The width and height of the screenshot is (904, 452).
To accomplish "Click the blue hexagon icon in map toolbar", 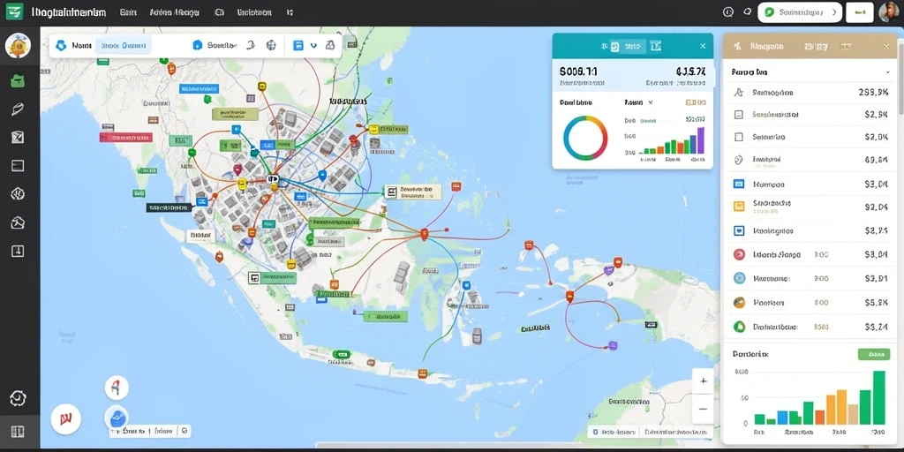I will tap(61, 45).
